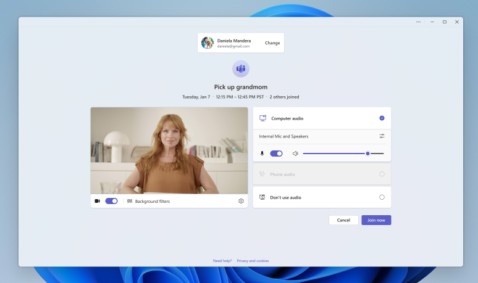Image resolution: width=478 pixels, height=283 pixels.
Task: Click the don't use audio icon
Action: pos(262,197)
